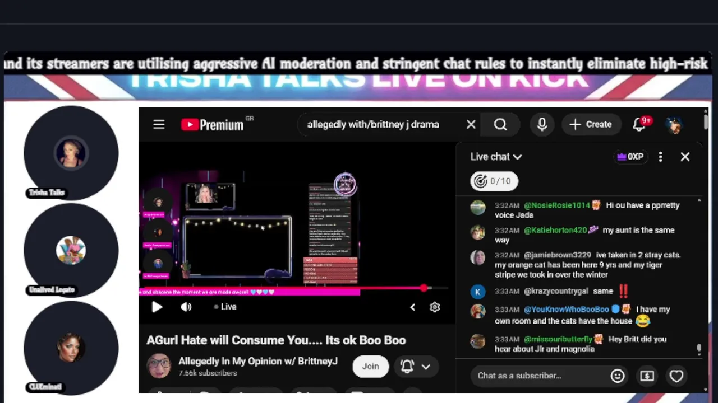Open the 0 / 10 goal chip

click(x=494, y=181)
